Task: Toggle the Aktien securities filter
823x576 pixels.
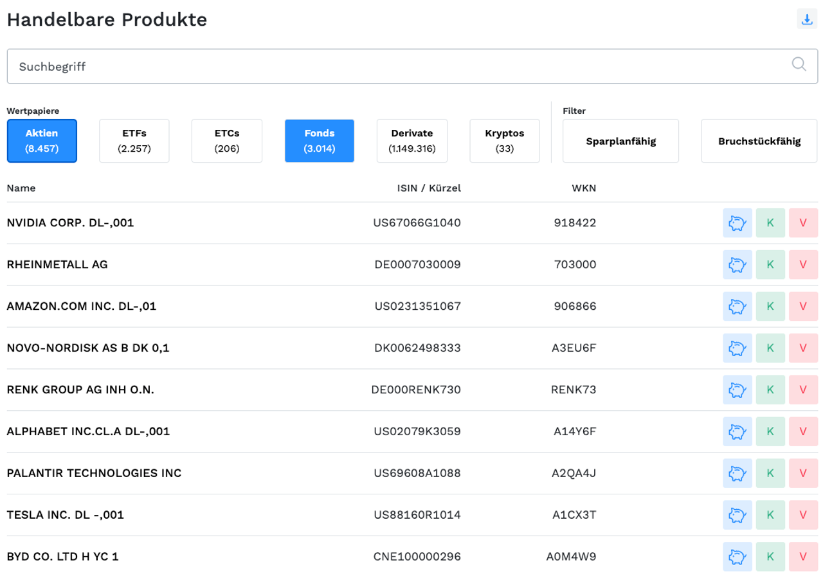Action: click(x=42, y=141)
